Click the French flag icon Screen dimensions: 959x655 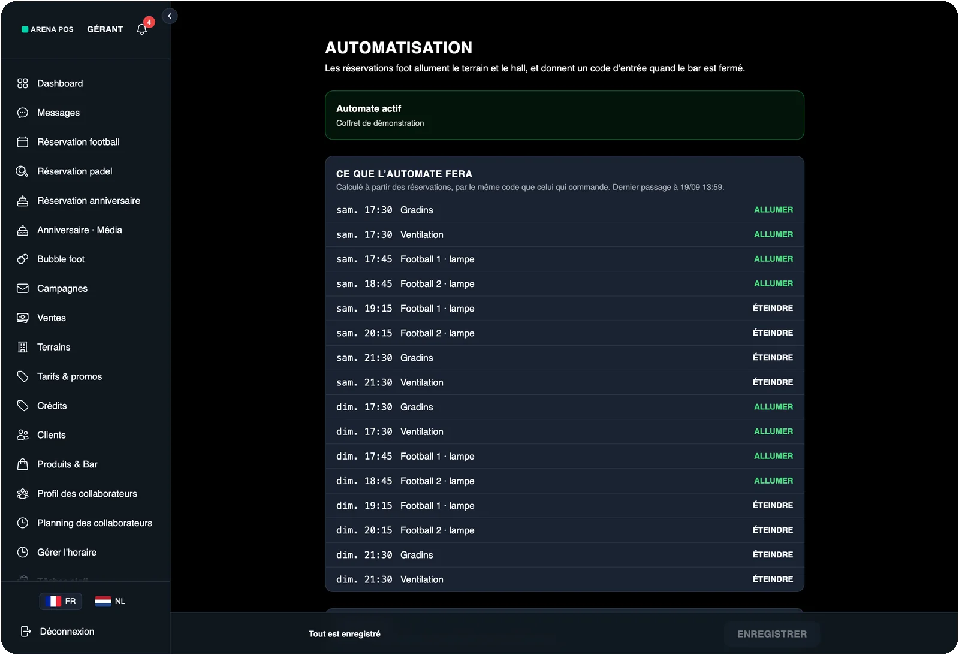coord(53,601)
